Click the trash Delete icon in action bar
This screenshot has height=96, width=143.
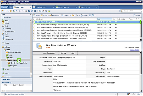pyautogui.click(x=82, y=15)
